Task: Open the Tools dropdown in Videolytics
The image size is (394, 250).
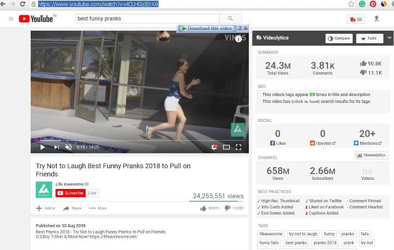Action: pyautogui.click(x=369, y=38)
